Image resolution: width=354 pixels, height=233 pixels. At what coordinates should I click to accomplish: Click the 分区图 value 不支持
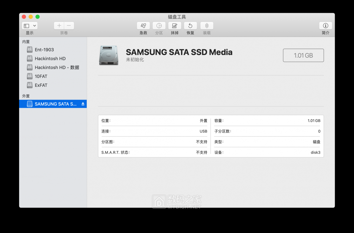[x=202, y=142]
